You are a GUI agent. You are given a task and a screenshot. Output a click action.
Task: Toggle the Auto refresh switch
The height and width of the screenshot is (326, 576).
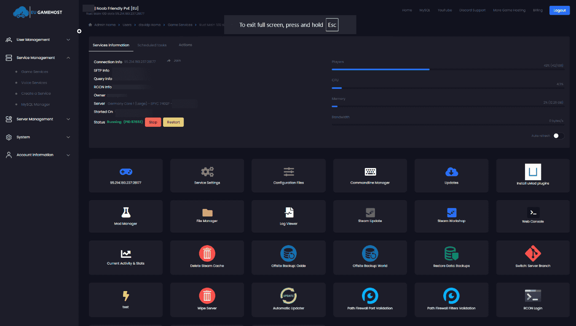(x=559, y=136)
